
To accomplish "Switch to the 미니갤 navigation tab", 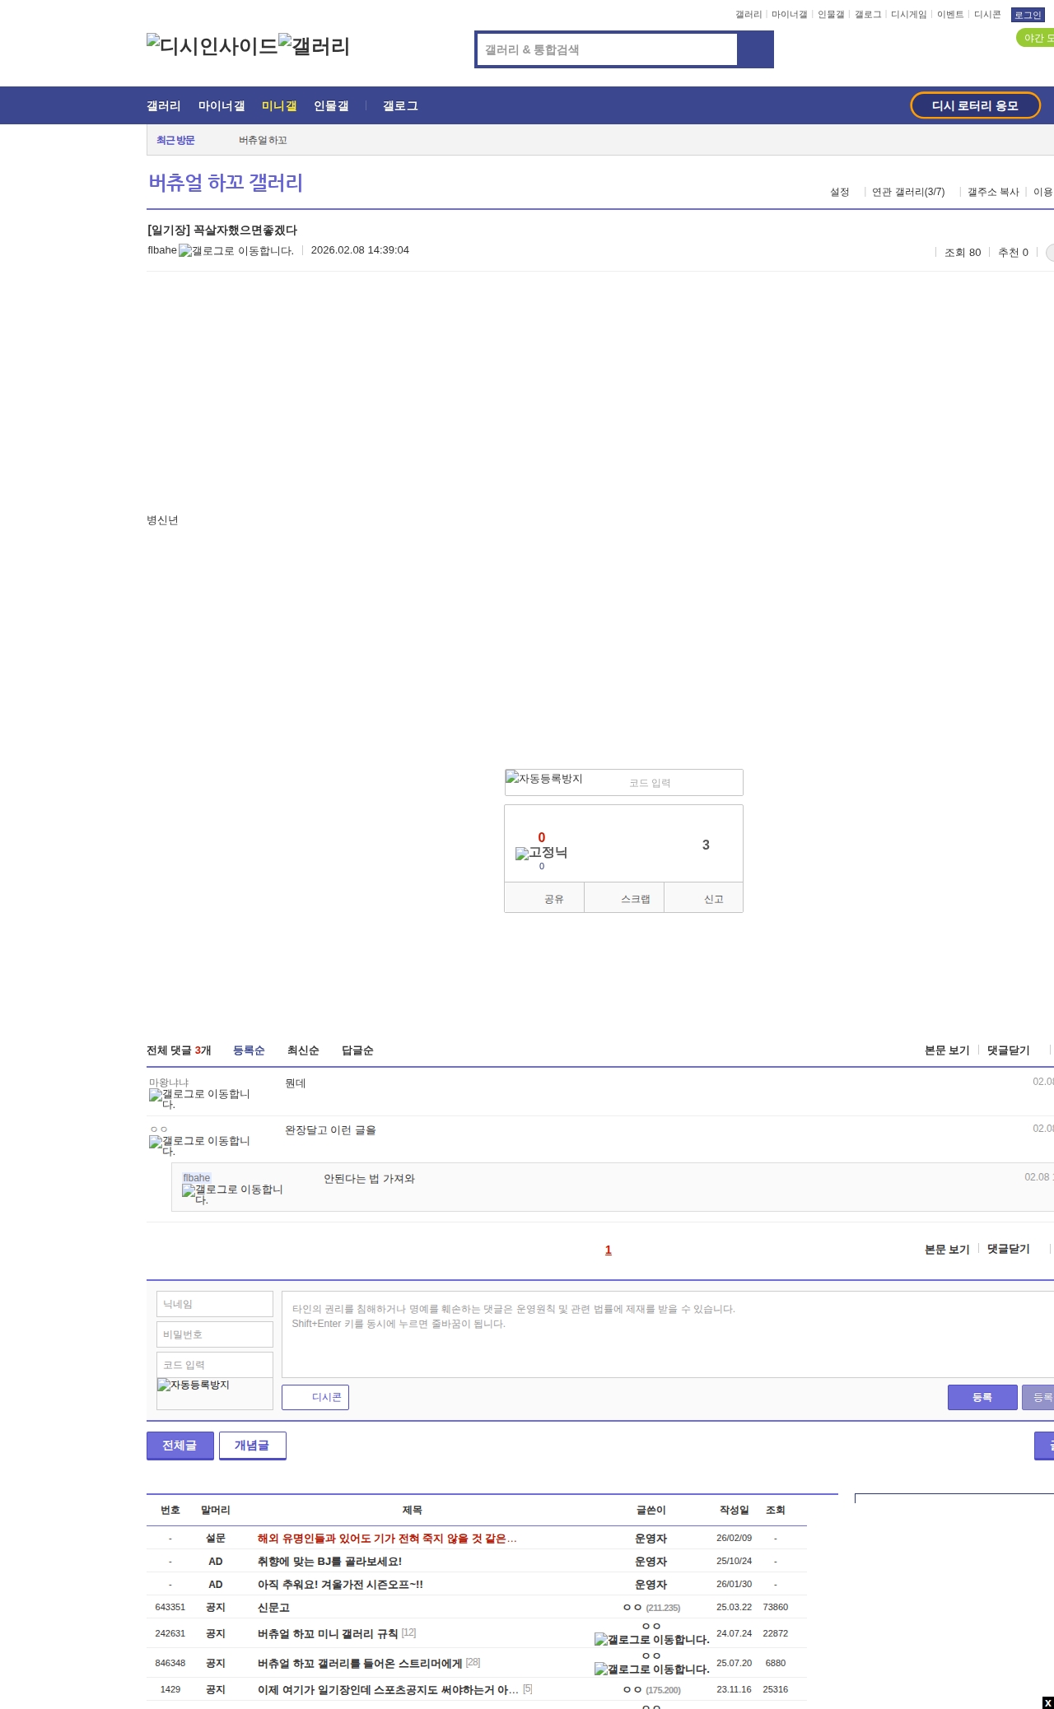I will click(279, 106).
